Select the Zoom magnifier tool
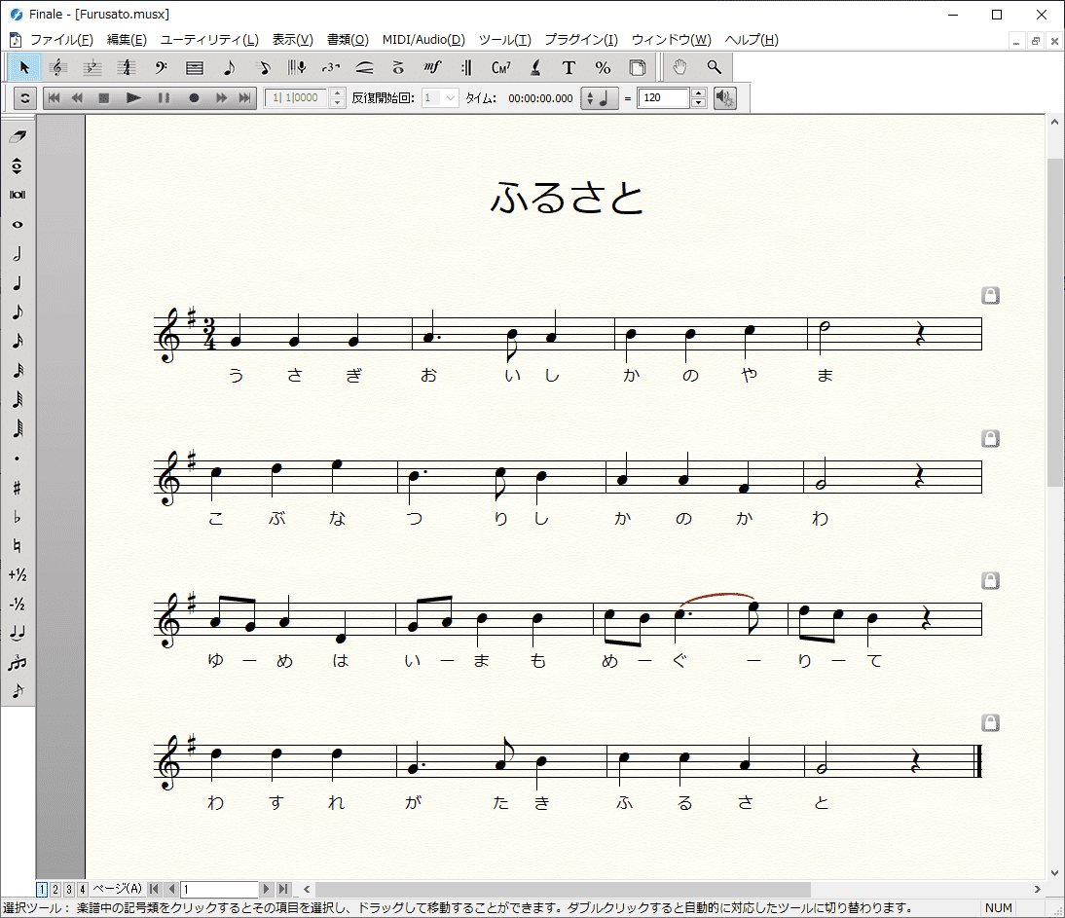1065x918 pixels. click(x=714, y=67)
